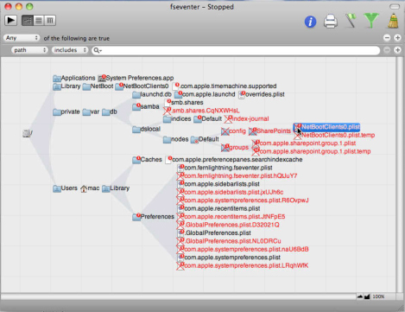Select the deleted config folder
Screen dimensions: 405x312
(233, 131)
